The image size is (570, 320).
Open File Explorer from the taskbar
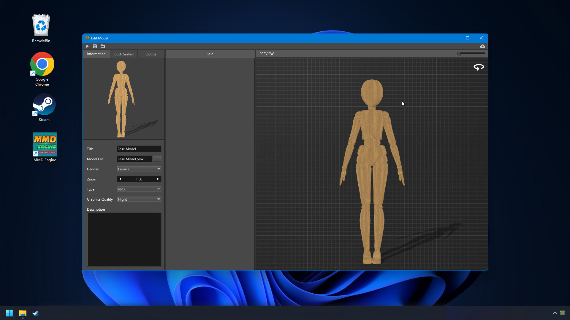click(x=23, y=313)
